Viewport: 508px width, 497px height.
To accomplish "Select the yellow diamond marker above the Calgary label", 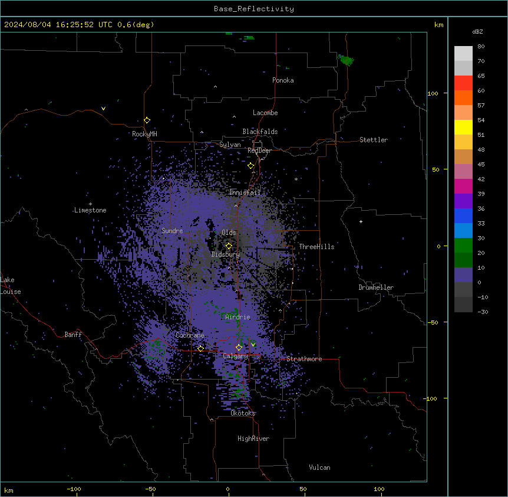I will click(239, 348).
